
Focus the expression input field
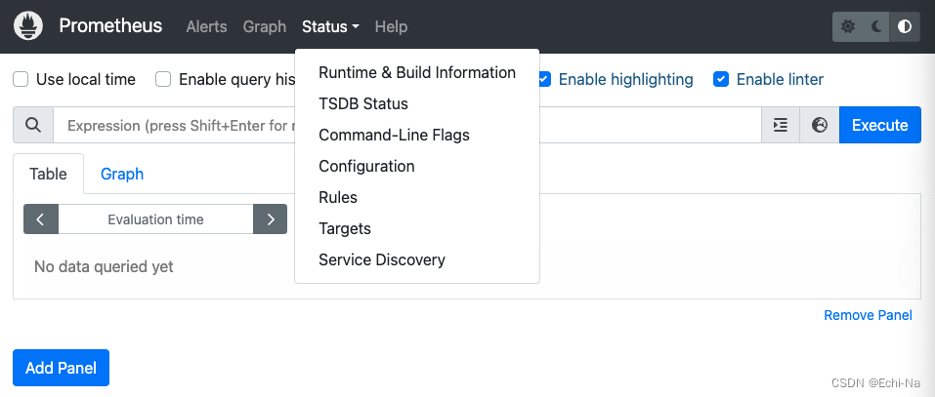[176, 126]
